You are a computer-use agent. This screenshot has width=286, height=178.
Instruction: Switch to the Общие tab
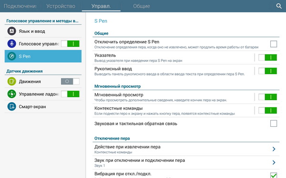click(x=142, y=6)
